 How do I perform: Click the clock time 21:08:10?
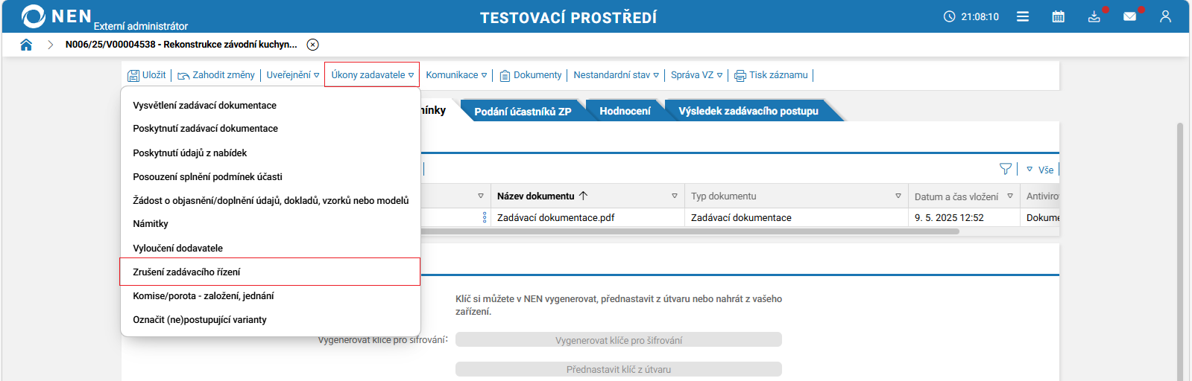[971, 16]
